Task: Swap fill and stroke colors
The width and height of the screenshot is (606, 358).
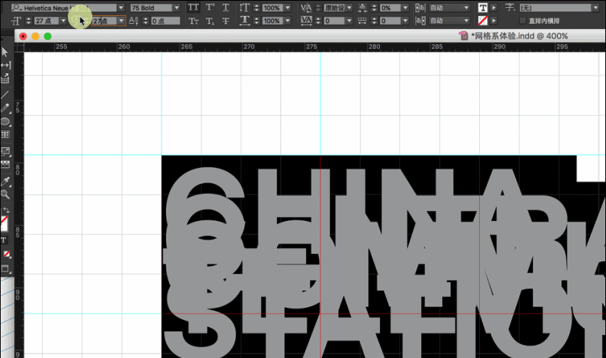Action: click(x=6, y=210)
